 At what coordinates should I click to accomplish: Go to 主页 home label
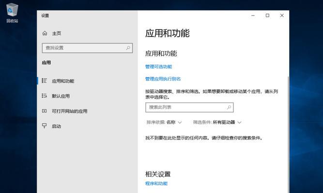coord(57,33)
